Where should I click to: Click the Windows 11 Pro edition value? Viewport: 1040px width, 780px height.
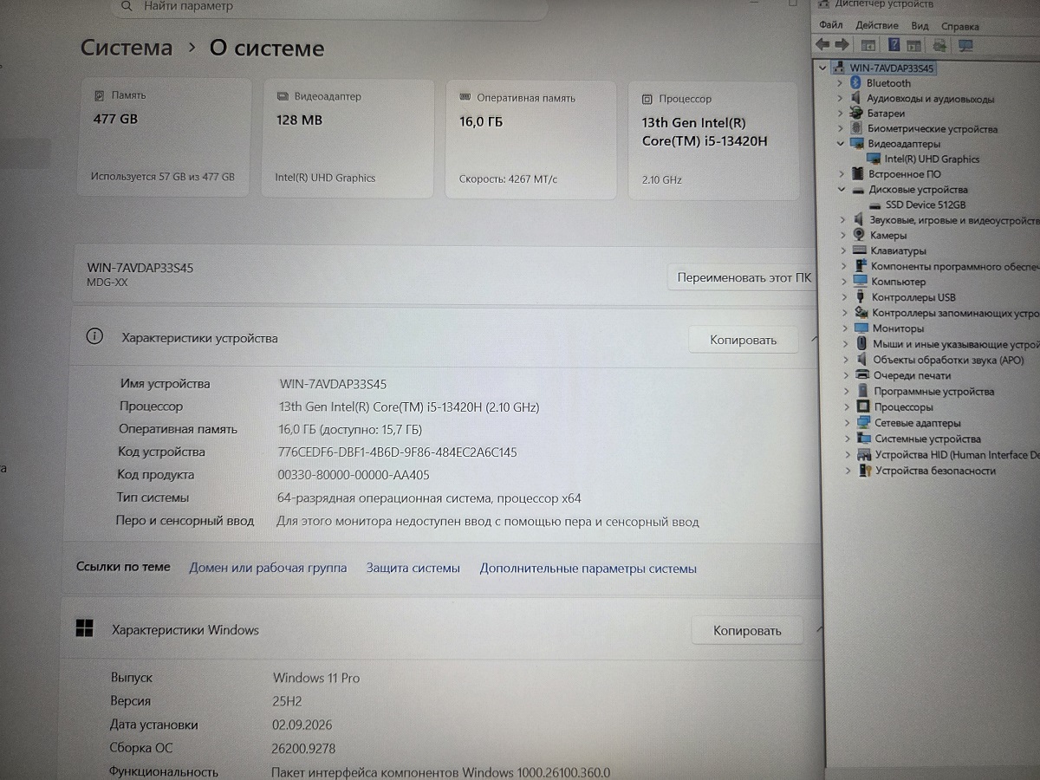316,678
